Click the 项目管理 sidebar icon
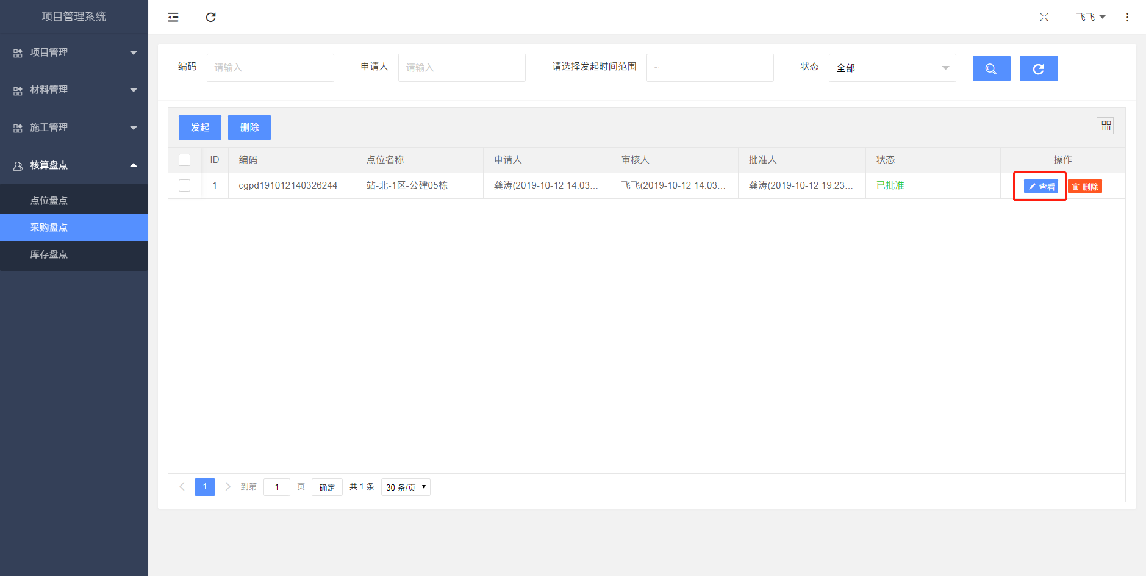1146x576 pixels. pyautogui.click(x=18, y=53)
